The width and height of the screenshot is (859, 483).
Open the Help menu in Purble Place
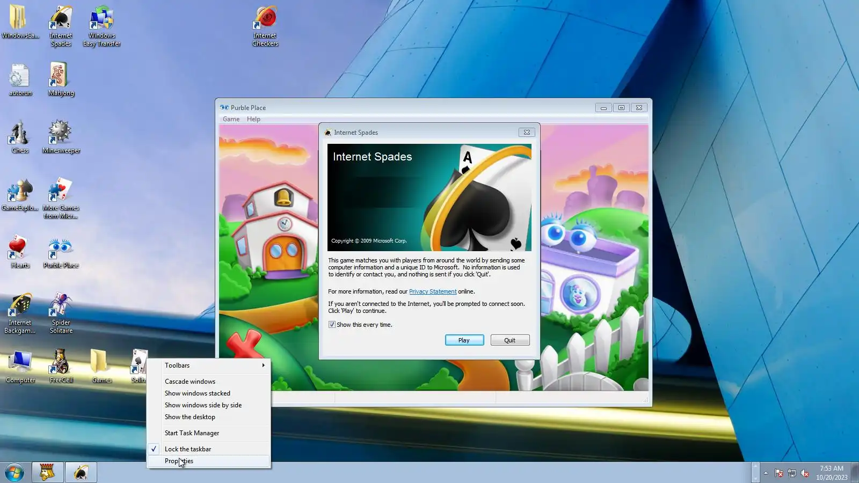(x=253, y=119)
